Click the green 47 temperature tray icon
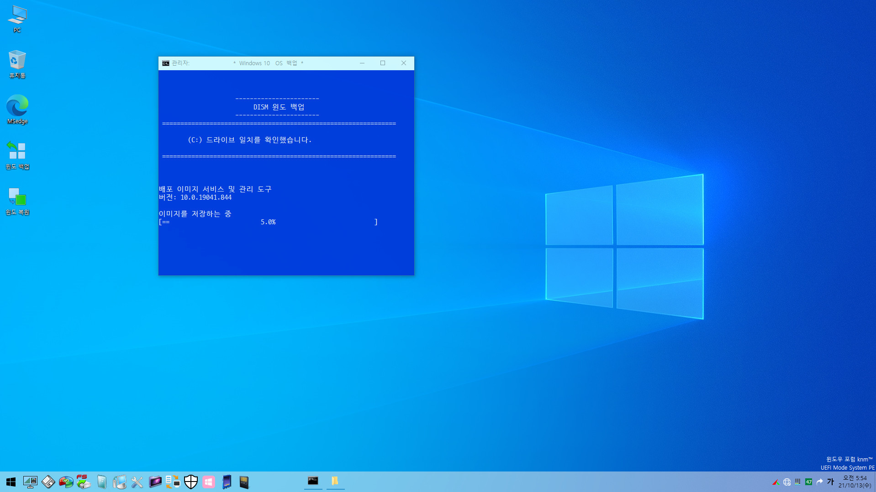The width and height of the screenshot is (876, 492). [808, 482]
